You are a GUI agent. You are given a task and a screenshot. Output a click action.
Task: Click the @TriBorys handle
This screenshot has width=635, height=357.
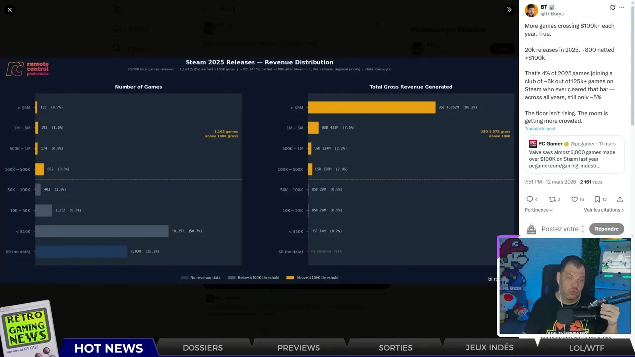(x=552, y=14)
